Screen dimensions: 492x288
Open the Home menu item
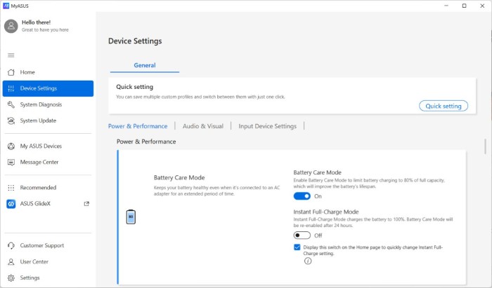click(48, 72)
